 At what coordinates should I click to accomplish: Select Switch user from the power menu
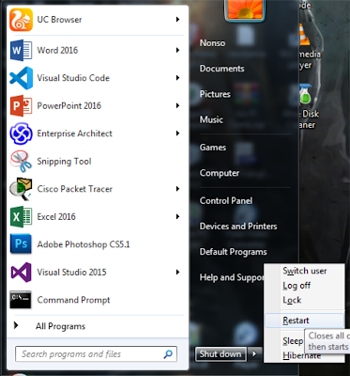point(305,271)
